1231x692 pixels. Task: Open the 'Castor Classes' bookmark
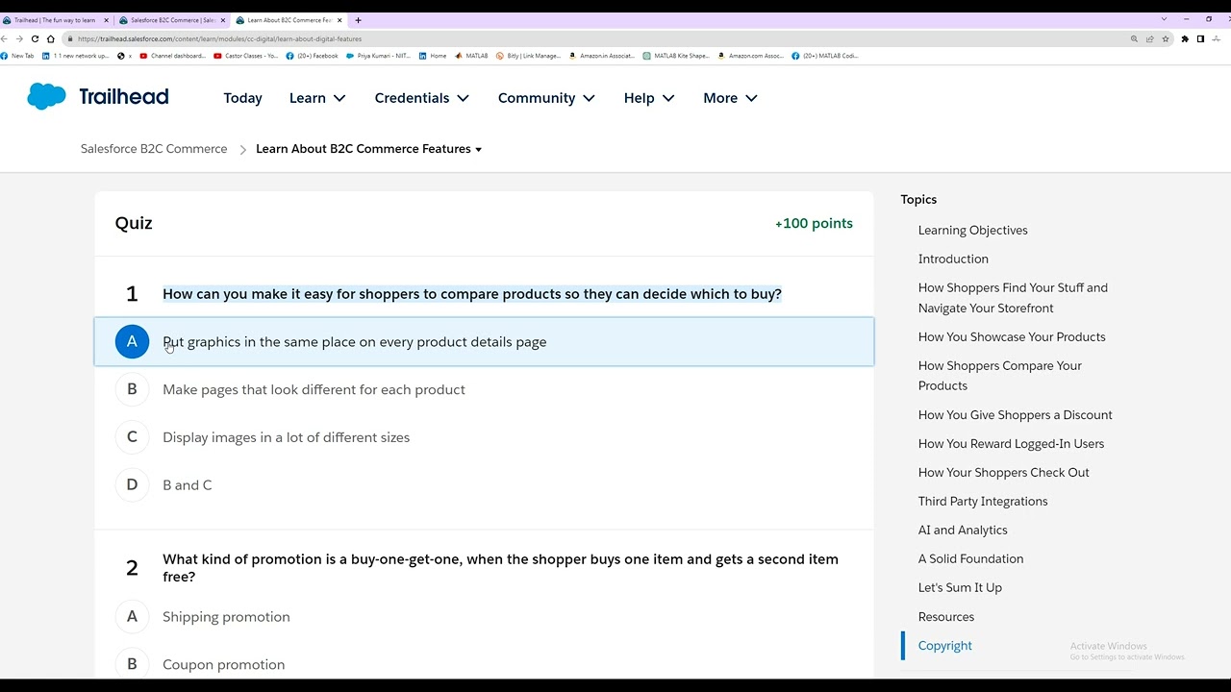point(246,56)
